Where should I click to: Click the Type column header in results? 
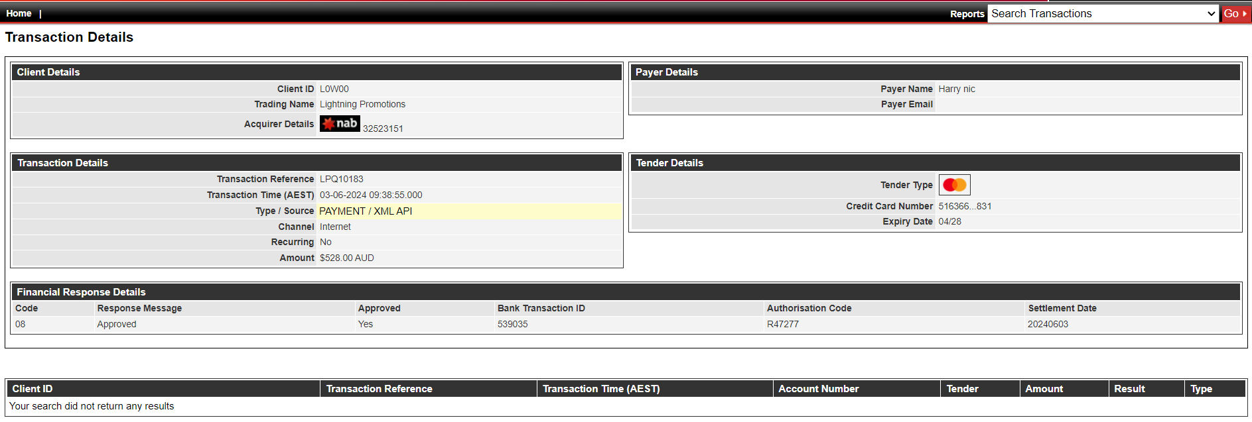(1215, 389)
